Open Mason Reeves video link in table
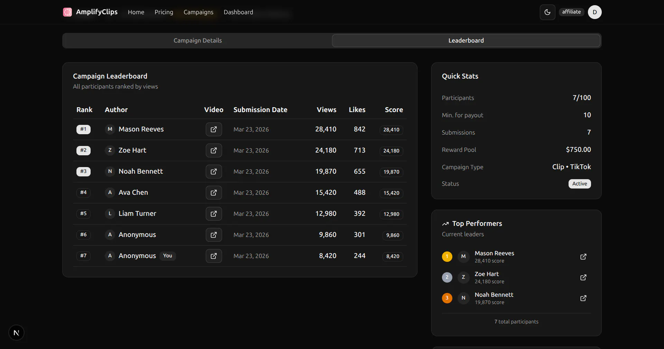 pos(214,129)
